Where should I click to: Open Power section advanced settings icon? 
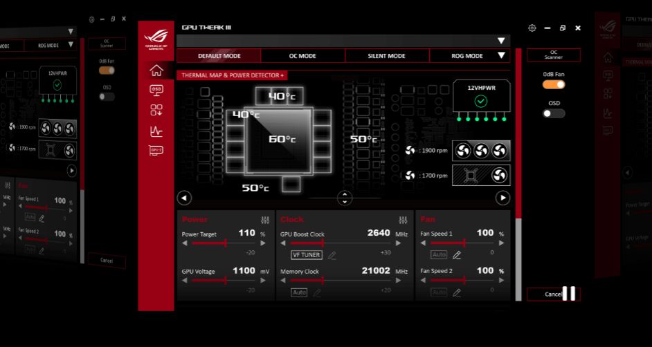[265, 220]
